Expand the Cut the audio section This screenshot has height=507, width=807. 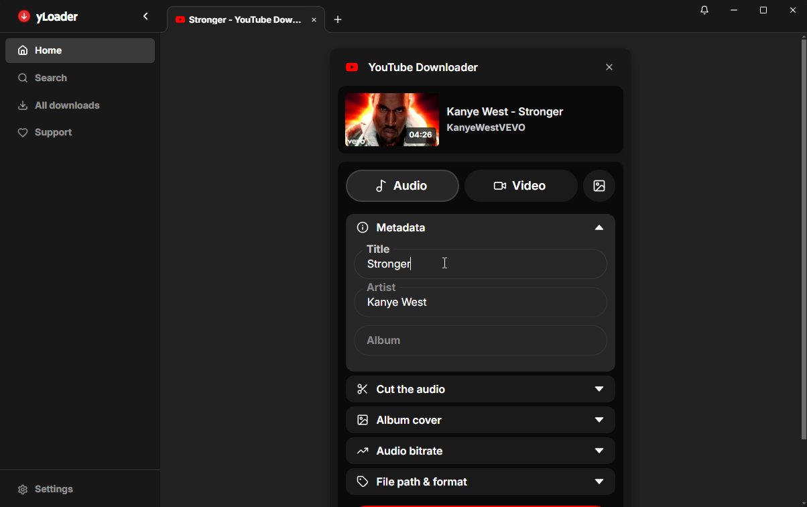[599, 390]
